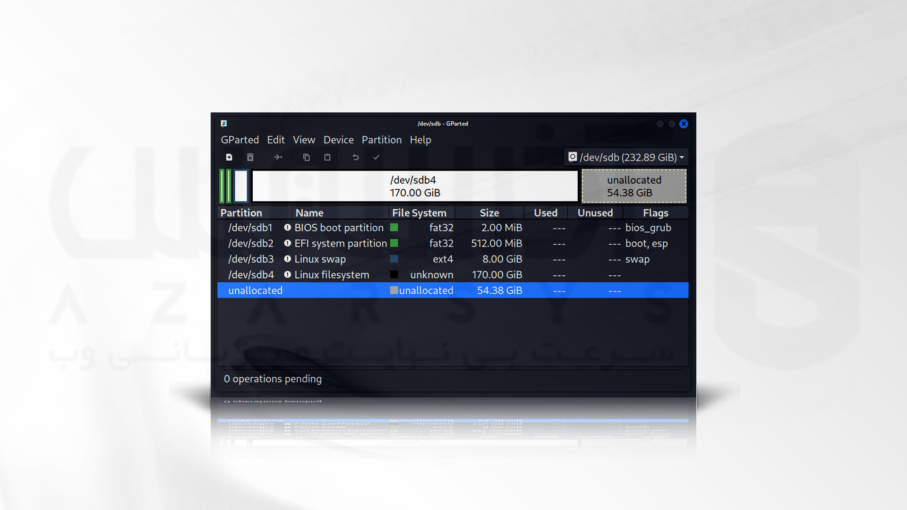Click the warning icon beside Linux swap
Image resolution: width=907 pixels, height=510 pixels.
click(x=287, y=259)
